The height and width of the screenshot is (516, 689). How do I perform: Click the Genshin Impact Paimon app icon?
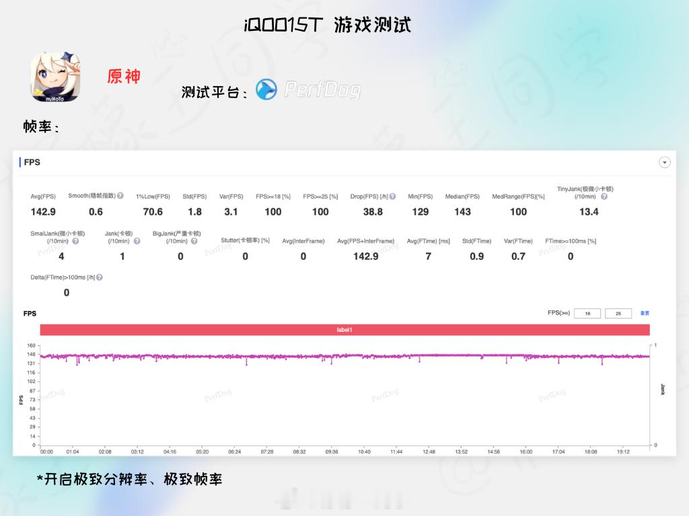point(55,77)
